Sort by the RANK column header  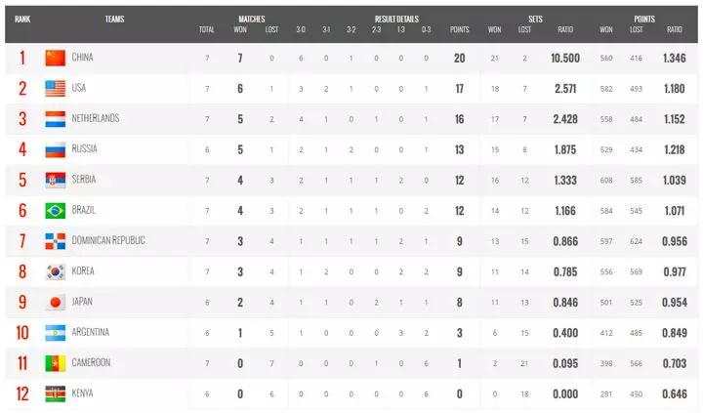[x=21, y=19]
